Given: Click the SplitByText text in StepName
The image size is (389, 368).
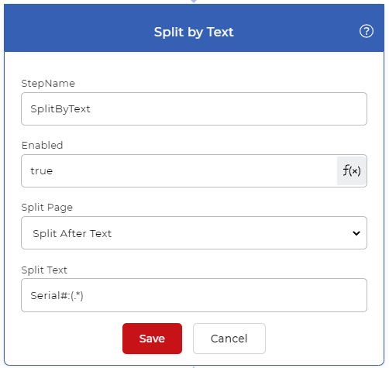Looking at the screenshot, I should 60,109.
